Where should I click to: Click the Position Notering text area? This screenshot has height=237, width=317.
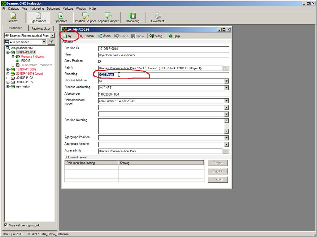(161, 126)
